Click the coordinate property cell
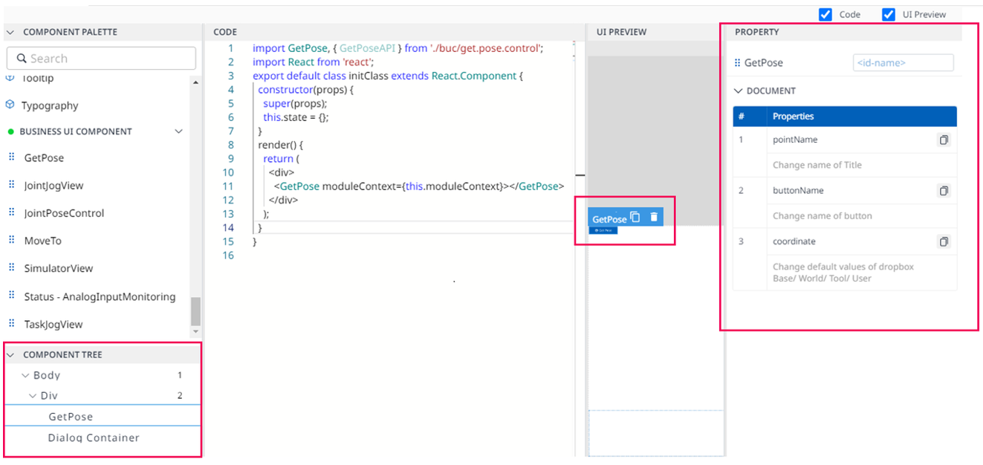 pyautogui.click(x=862, y=241)
